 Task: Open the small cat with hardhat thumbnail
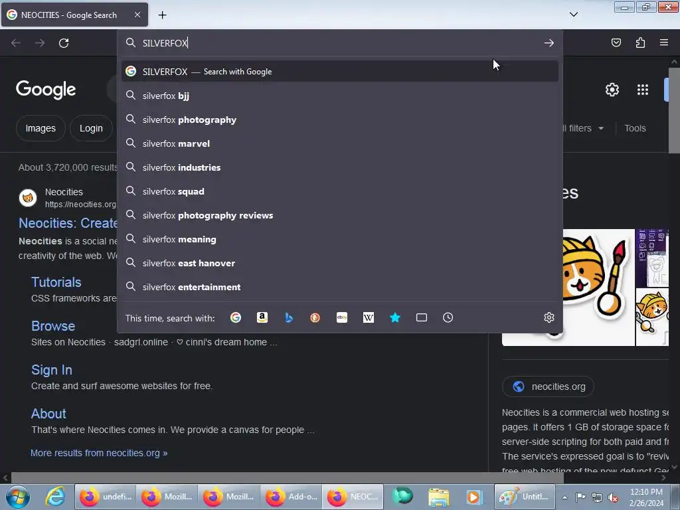click(652, 317)
